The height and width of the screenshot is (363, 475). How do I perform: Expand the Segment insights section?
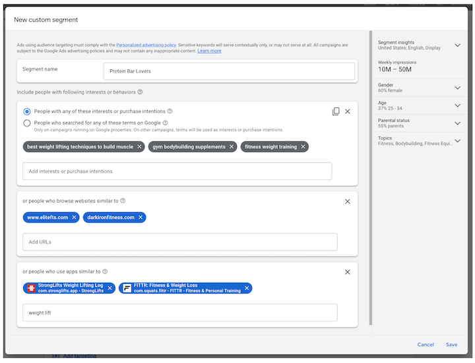(457, 45)
